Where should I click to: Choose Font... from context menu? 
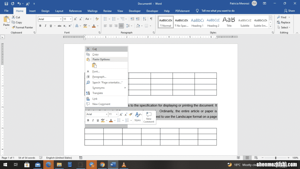pyautogui.click(x=106, y=72)
